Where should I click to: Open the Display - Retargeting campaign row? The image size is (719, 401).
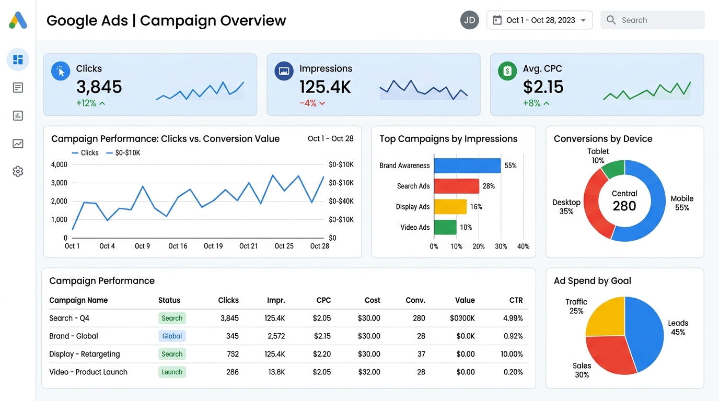[288, 354]
